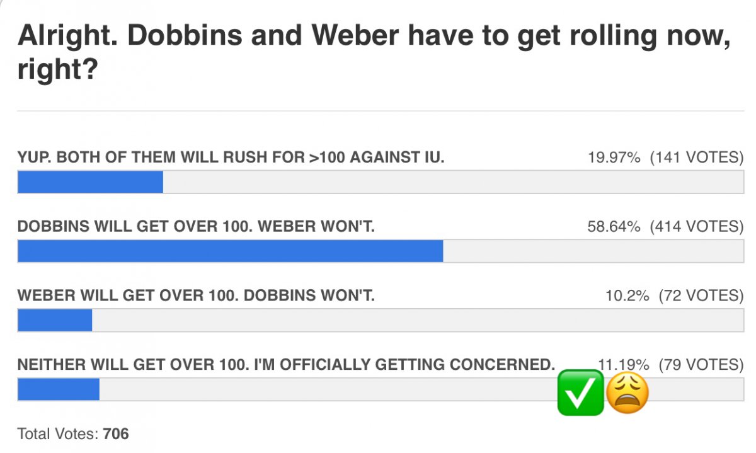756x453 pixels.
Task: Click the blue 10.2% result bar
Action: (55, 320)
